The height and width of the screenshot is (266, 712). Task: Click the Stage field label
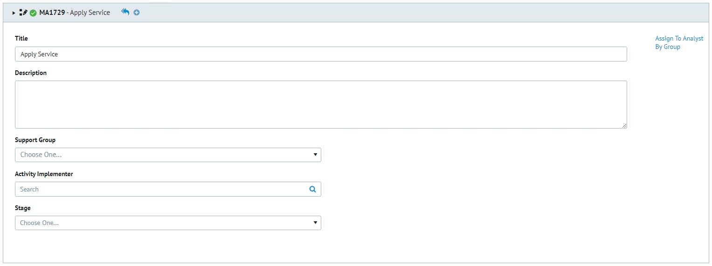point(22,208)
